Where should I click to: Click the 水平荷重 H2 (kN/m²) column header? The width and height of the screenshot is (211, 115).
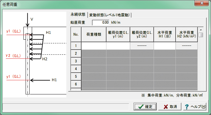point(187,34)
